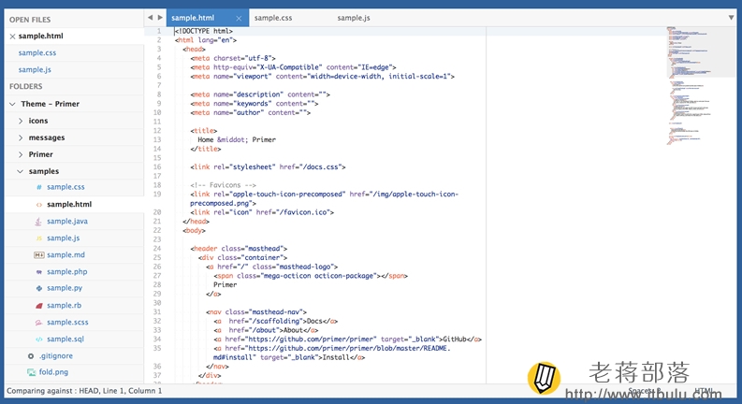742x404 pixels.
Task: Click the Python icon beside sample.py
Action: click(x=38, y=288)
